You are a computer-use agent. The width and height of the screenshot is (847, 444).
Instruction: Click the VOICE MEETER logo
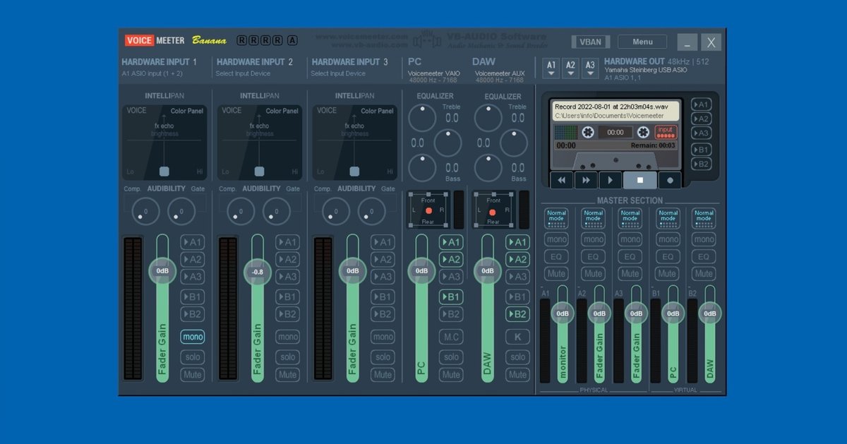pyautogui.click(x=155, y=41)
